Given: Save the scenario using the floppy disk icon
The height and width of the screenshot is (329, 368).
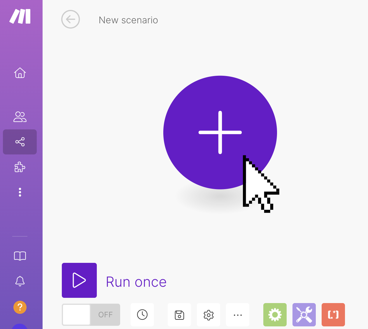Looking at the screenshot, I should [179, 315].
